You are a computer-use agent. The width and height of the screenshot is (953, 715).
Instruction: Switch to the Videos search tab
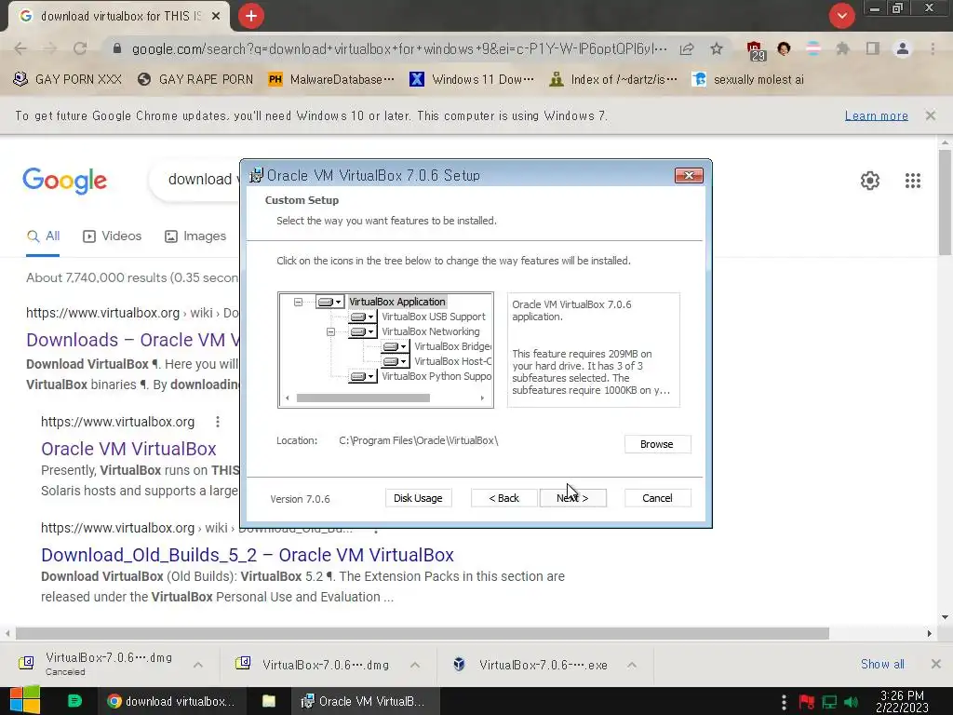pyautogui.click(x=112, y=236)
